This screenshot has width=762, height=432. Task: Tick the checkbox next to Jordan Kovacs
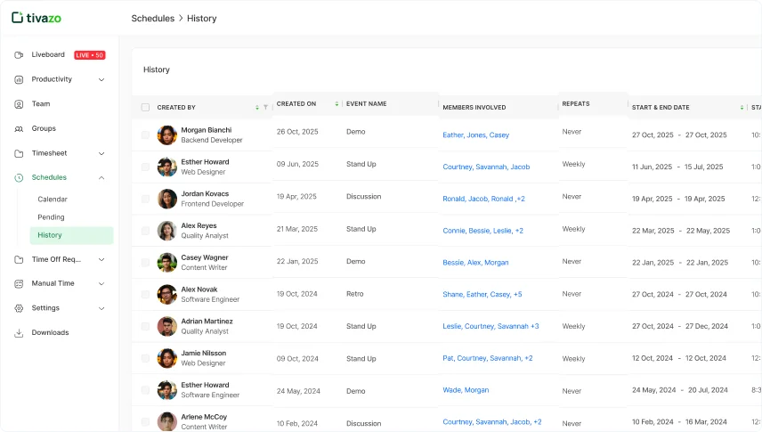[x=145, y=199]
